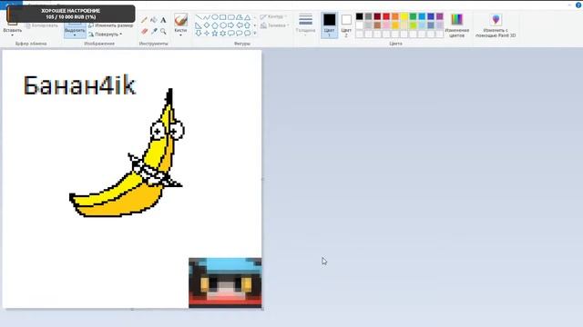Image resolution: width=583 pixels, height=327 pixels.
Task: Choose the diamond shape
Action: 207,25
